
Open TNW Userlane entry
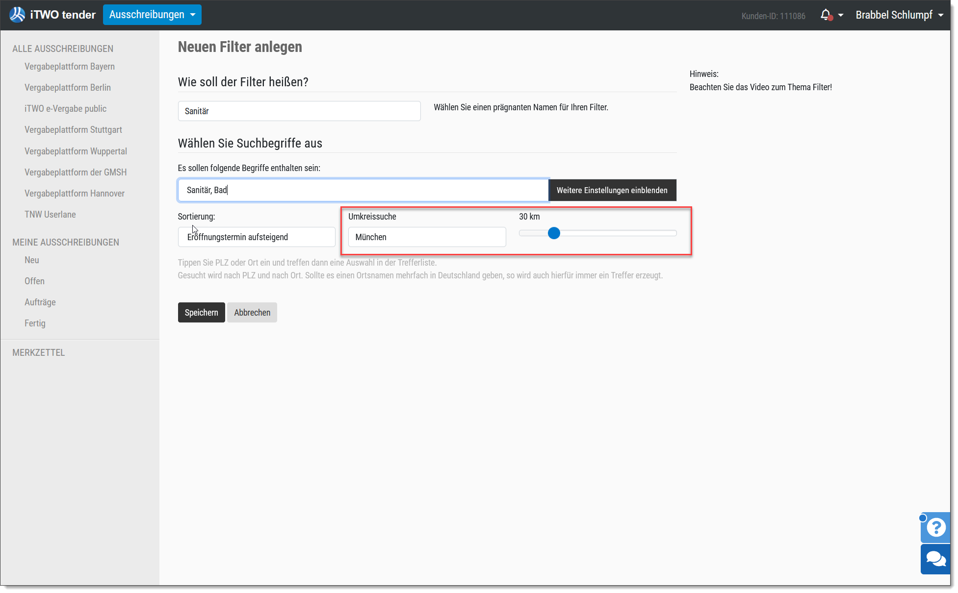point(50,215)
